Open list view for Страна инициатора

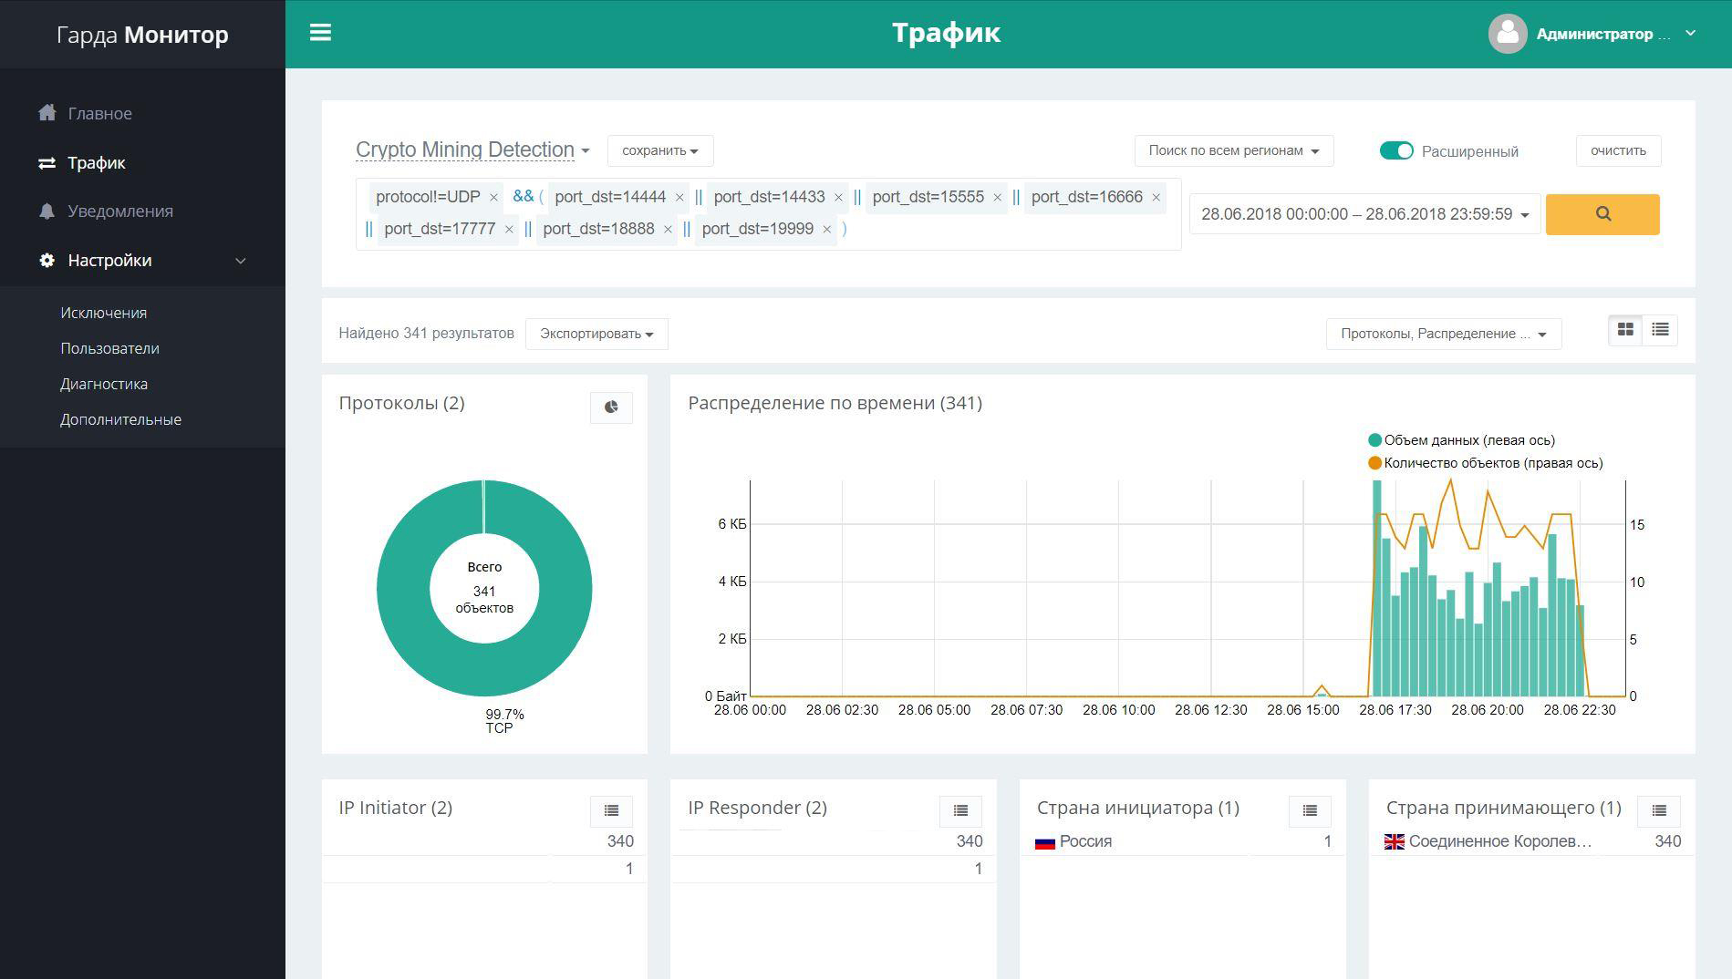pyautogui.click(x=1309, y=810)
